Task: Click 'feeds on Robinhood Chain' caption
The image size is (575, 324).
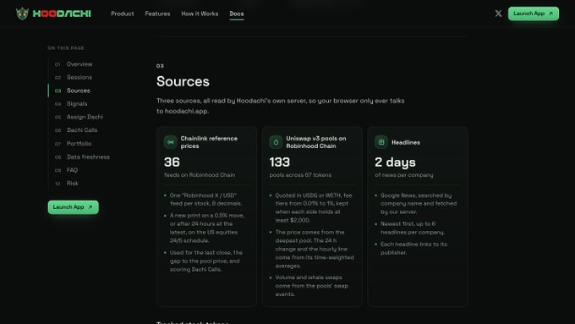Action: pyautogui.click(x=200, y=174)
